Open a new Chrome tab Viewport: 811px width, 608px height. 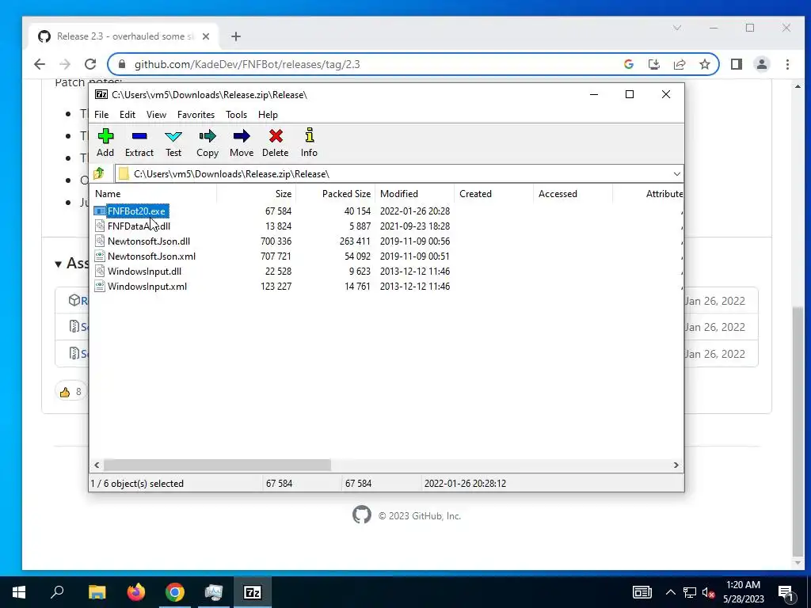point(236,36)
